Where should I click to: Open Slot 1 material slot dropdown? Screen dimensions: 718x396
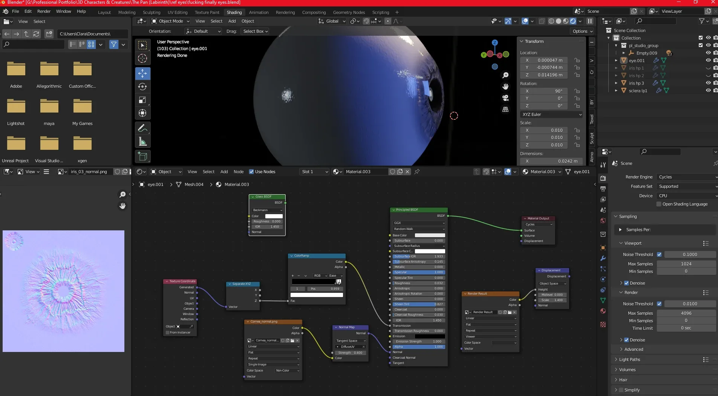point(314,172)
